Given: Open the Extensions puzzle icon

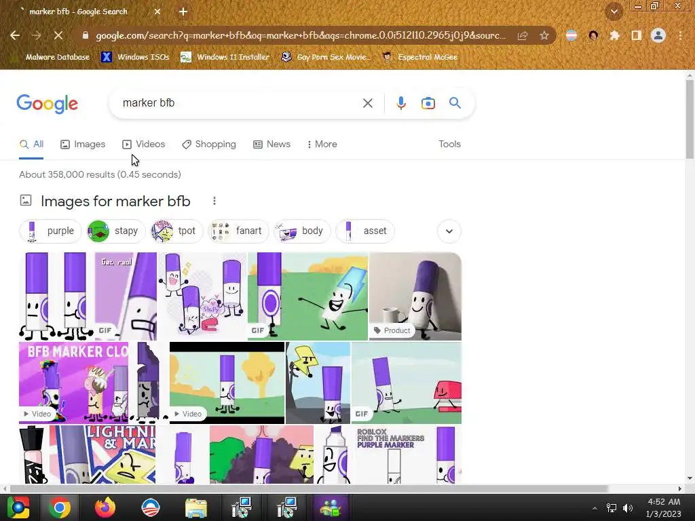Looking at the screenshot, I should [614, 35].
